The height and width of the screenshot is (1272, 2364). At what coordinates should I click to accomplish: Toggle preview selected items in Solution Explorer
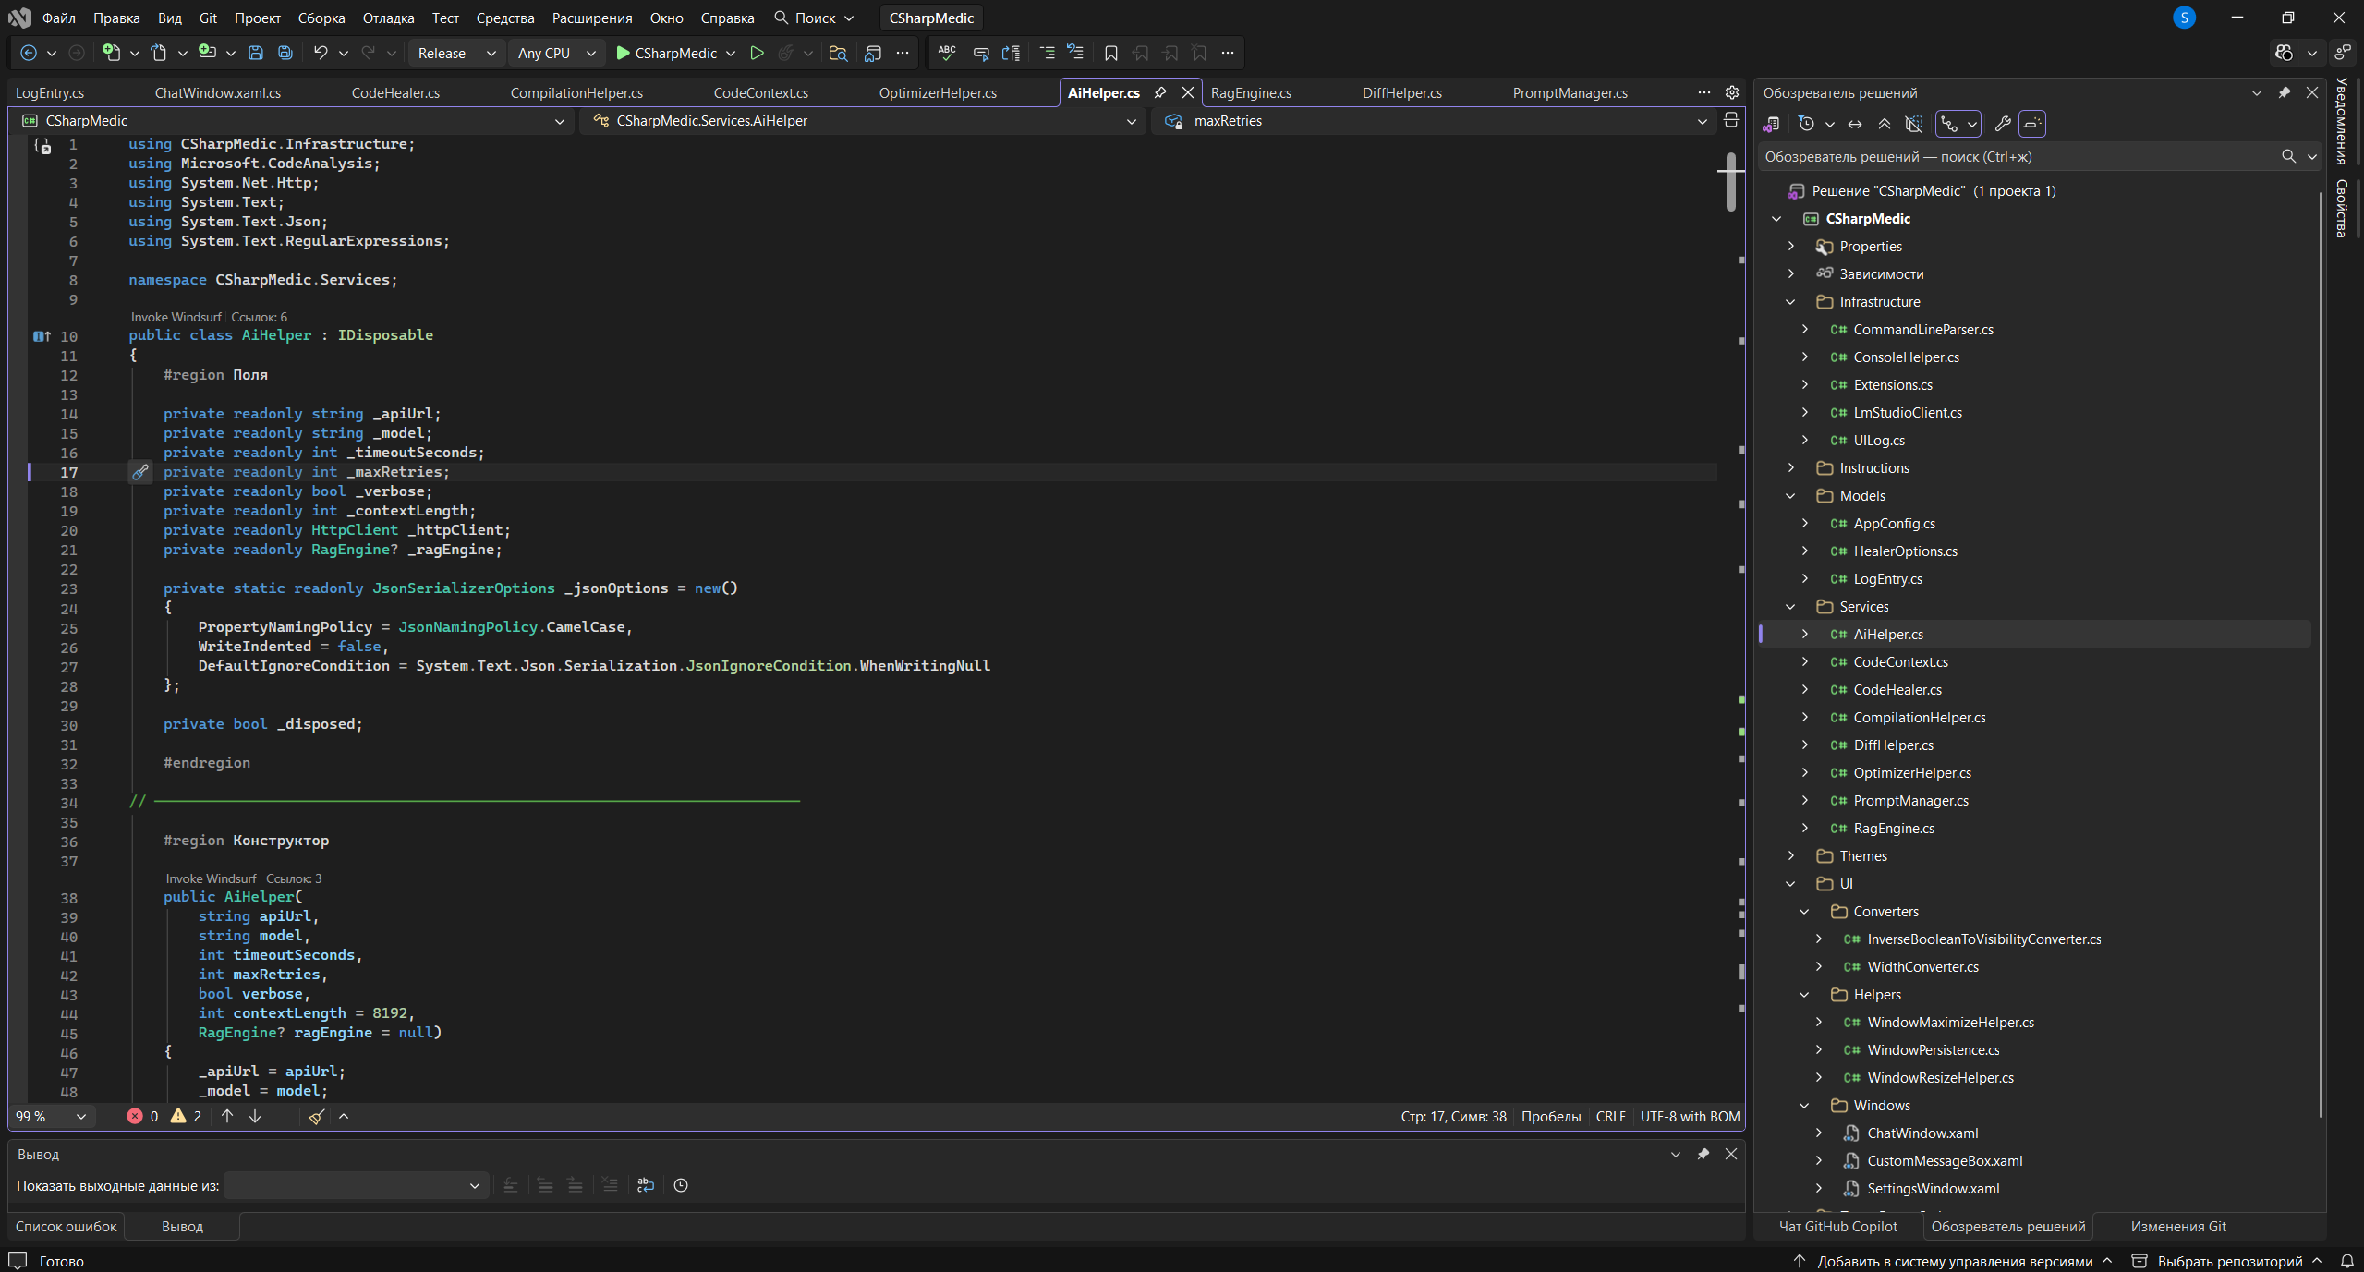coord(2032,123)
